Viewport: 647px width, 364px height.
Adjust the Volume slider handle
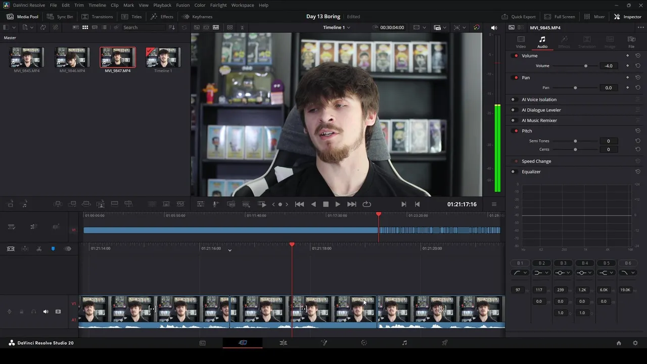click(586, 66)
